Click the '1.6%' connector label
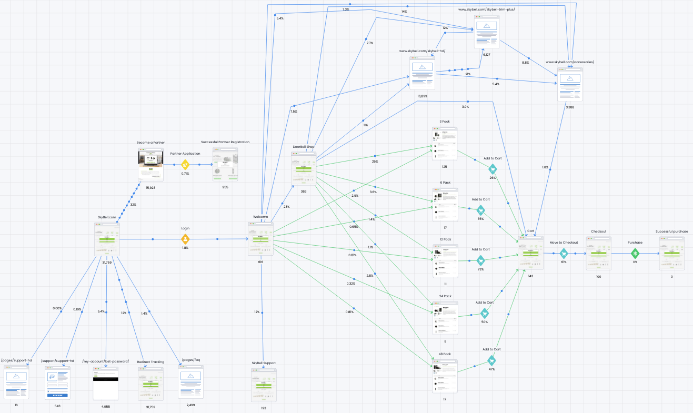The image size is (693, 413). point(545,167)
